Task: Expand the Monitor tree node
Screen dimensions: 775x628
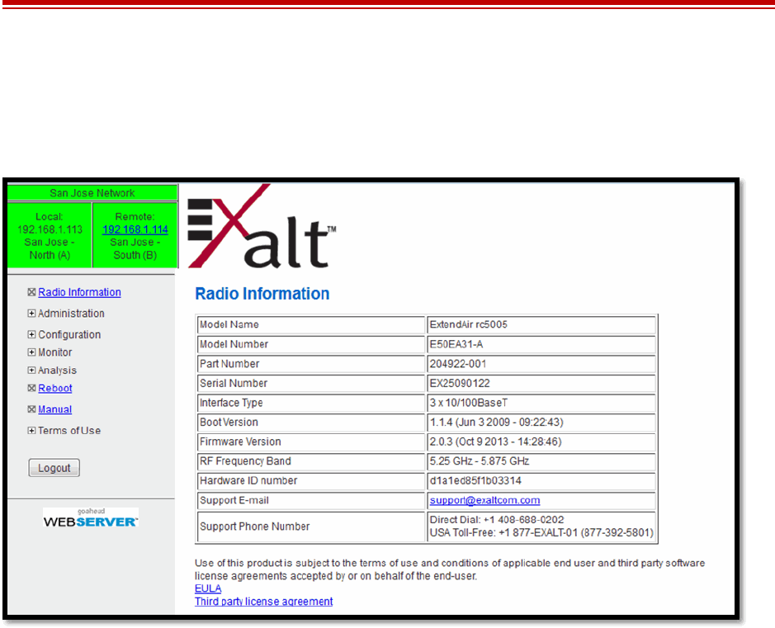Action: point(31,352)
